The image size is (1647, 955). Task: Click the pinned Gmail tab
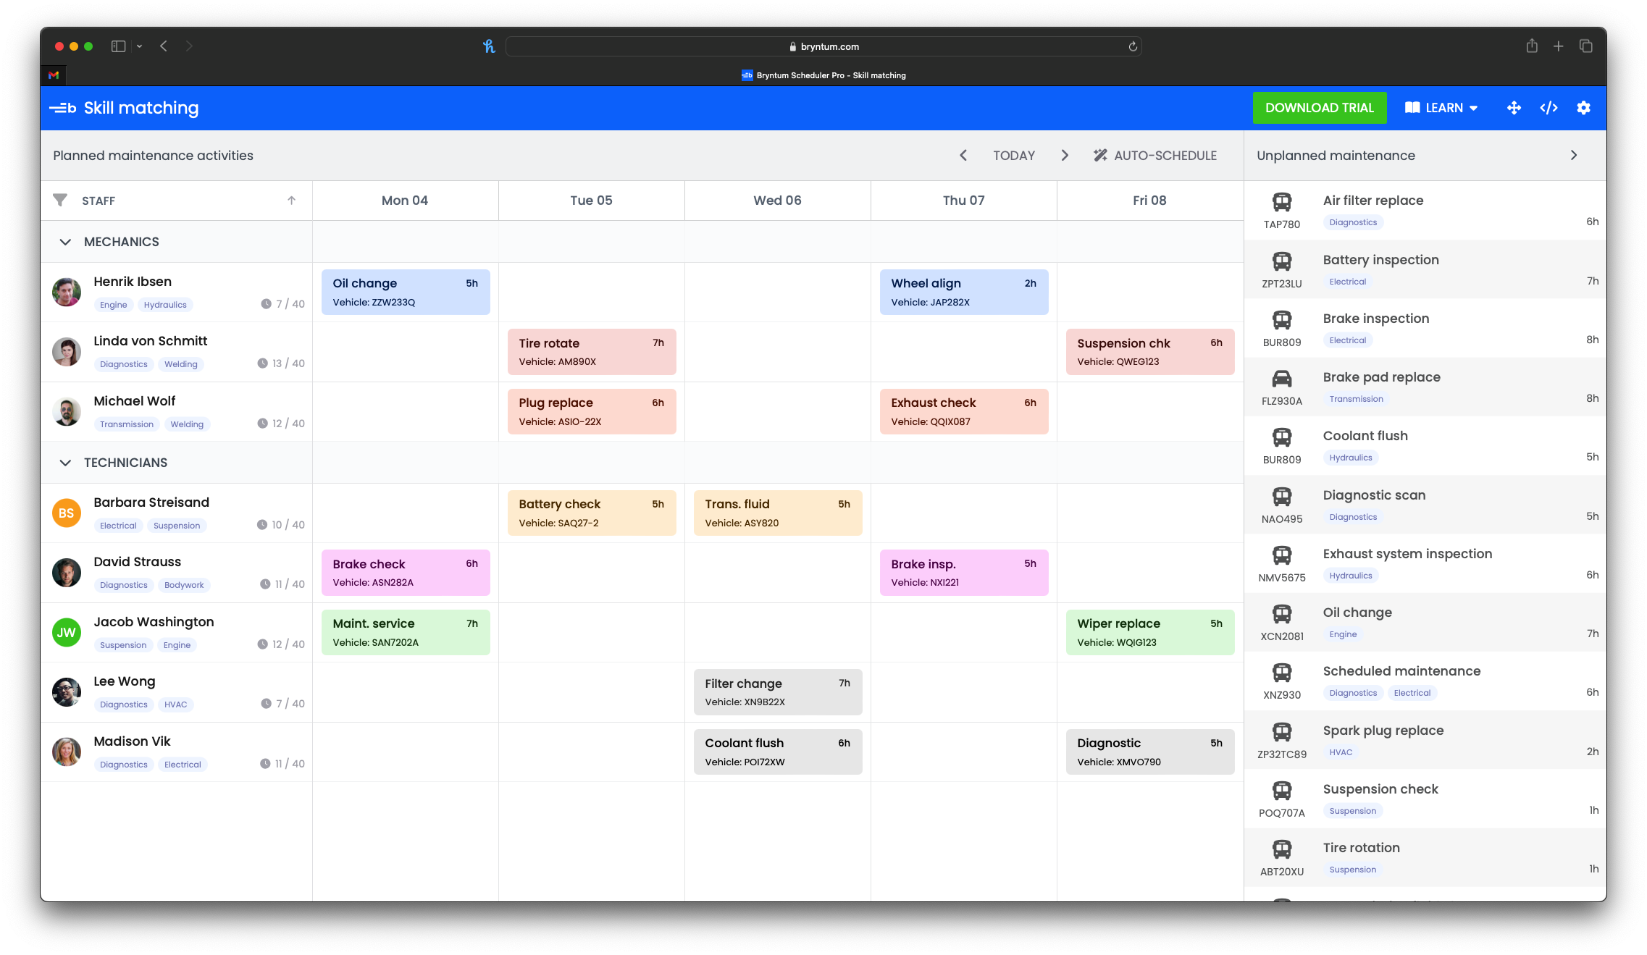point(54,75)
